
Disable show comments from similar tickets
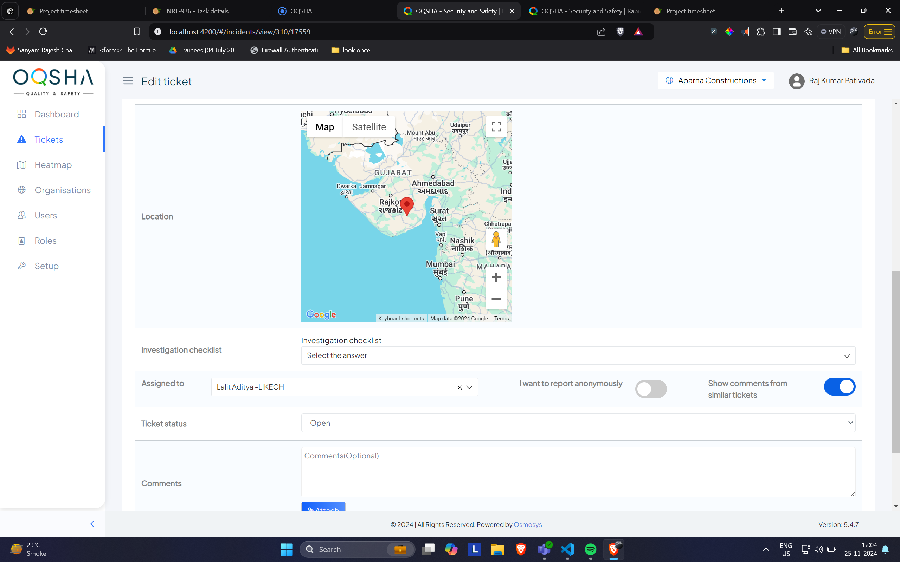[840, 387]
